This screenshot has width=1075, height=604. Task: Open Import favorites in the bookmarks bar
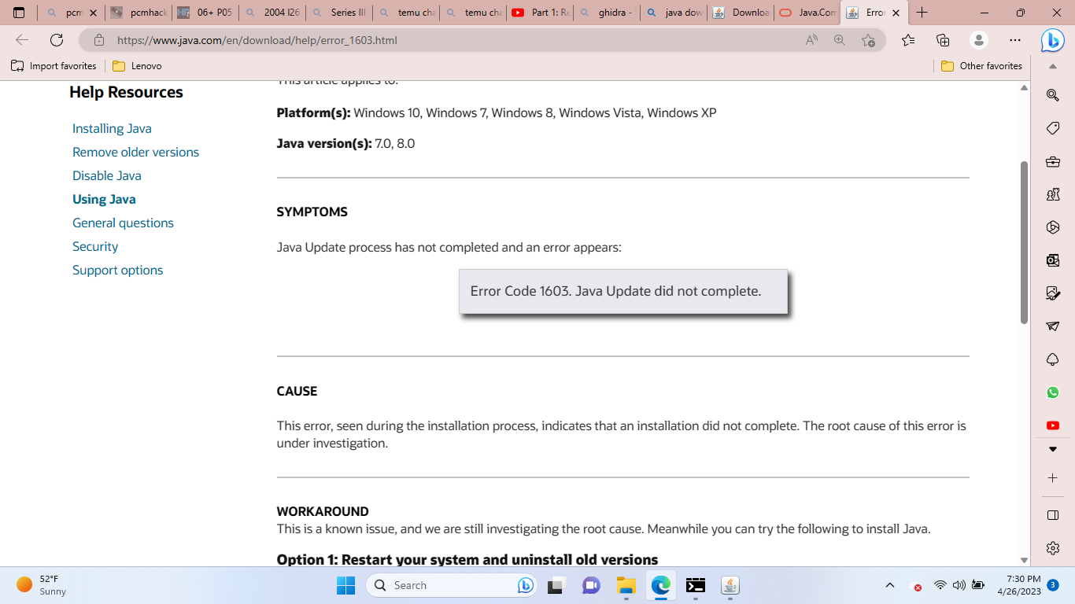[54, 66]
